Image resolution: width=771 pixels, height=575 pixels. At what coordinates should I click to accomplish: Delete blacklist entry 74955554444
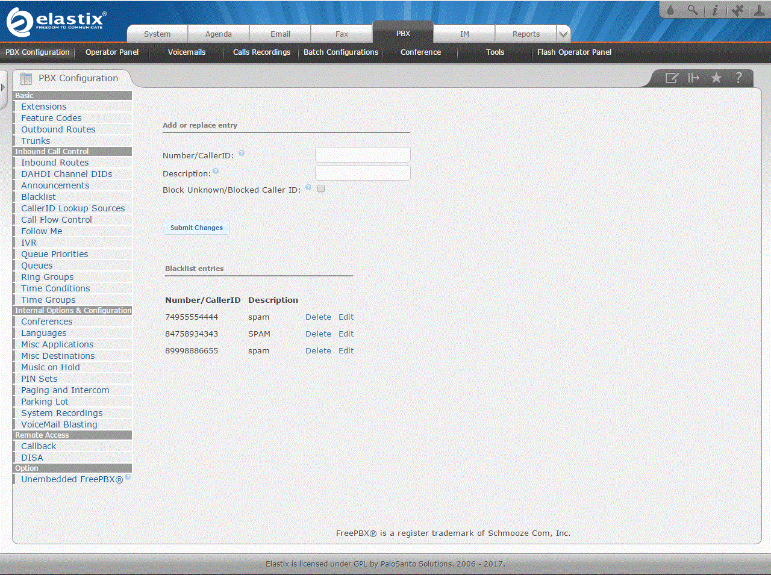pos(318,317)
